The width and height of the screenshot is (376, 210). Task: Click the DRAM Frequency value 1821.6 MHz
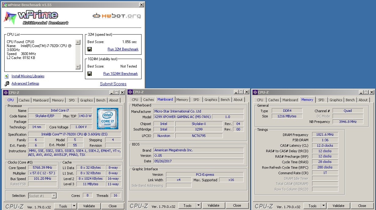(325, 135)
